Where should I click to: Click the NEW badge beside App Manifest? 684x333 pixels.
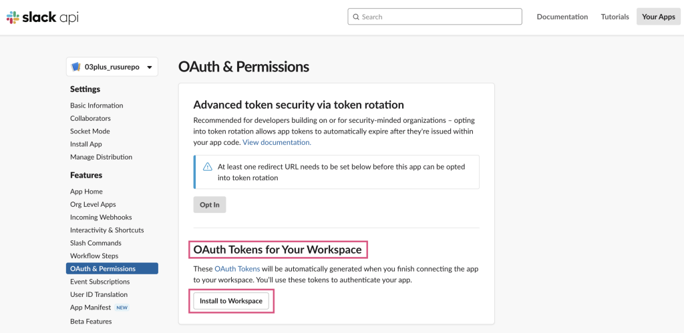pyautogui.click(x=122, y=308)
